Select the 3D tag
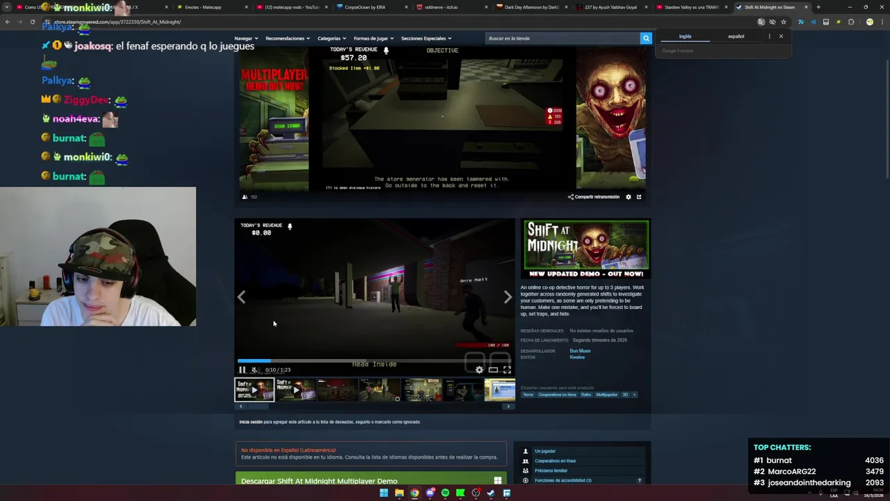This screenshot has height=501, width=890. tap(624, 395)
